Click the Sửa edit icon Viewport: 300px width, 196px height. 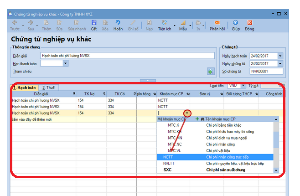pos(59,23)
